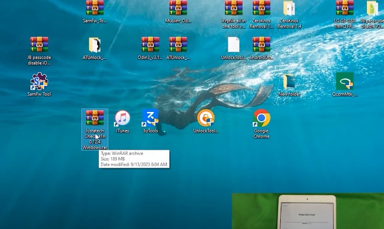
Task: Select the blank UnlockTool file icon
Action: coord(234,45)
